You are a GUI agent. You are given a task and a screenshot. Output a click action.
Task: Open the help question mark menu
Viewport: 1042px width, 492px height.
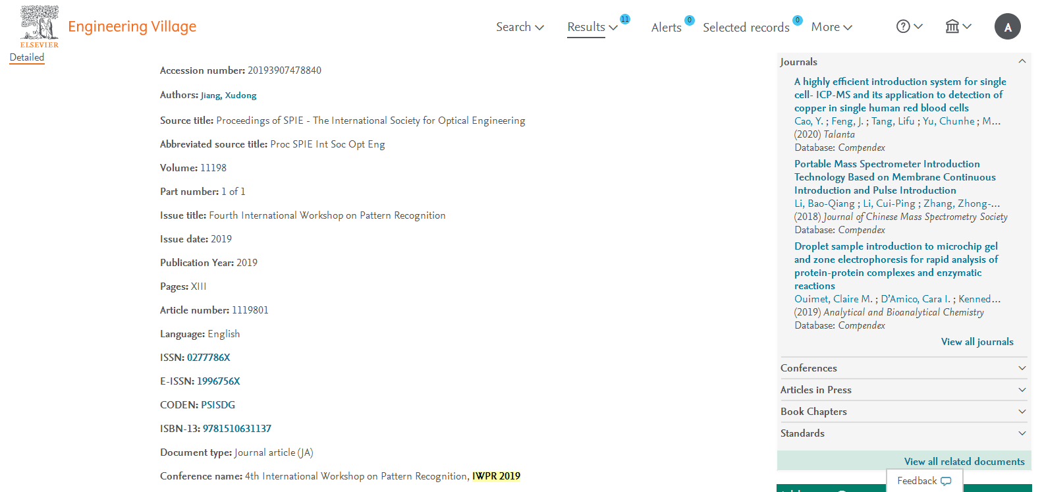(x=903, y=26)
